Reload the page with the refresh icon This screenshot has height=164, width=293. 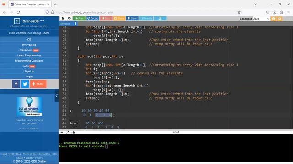click(18, 12)
